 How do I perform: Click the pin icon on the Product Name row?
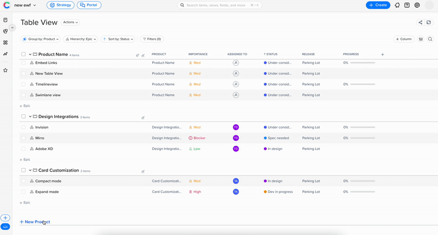tap(137, 55)
